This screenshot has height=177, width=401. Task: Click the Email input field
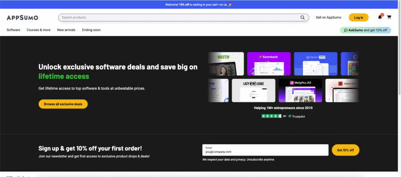click(265, 150)
